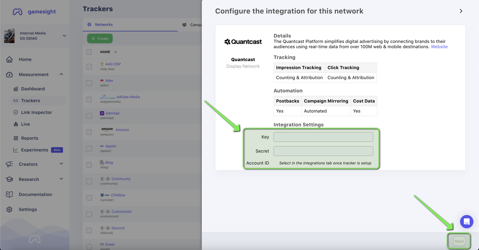Open the Internal Media account dropdown
The height and width of the screenshot is (250, 479).
point(64,36)
